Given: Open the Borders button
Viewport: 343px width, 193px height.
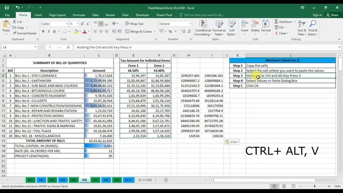Looking at the screenshot, I should pyautogui.click(x=65, y=32).
